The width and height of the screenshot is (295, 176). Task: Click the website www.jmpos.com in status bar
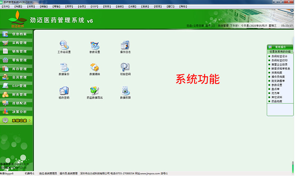pos(150,173)
